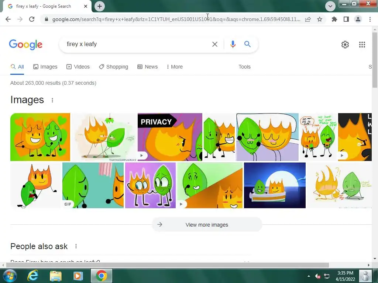Open Google search settings gear
Viewport: 378px width, 283px height.
point(345,45)
